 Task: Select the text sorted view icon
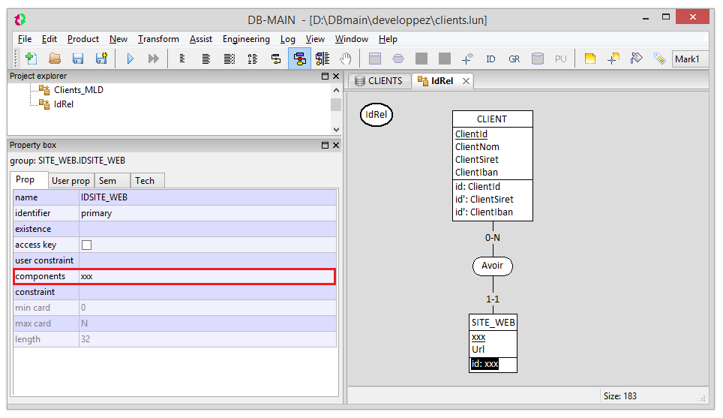[253, 59]
